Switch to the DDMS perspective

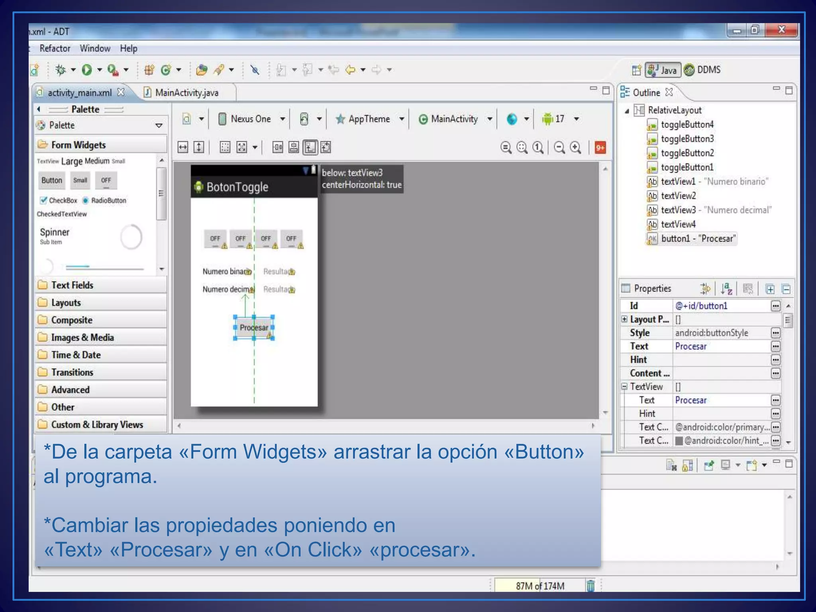point(702,70)
